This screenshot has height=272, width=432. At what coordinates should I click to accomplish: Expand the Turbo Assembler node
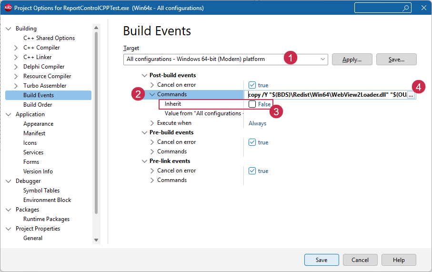pyautogui.click(x=16, y=86)
